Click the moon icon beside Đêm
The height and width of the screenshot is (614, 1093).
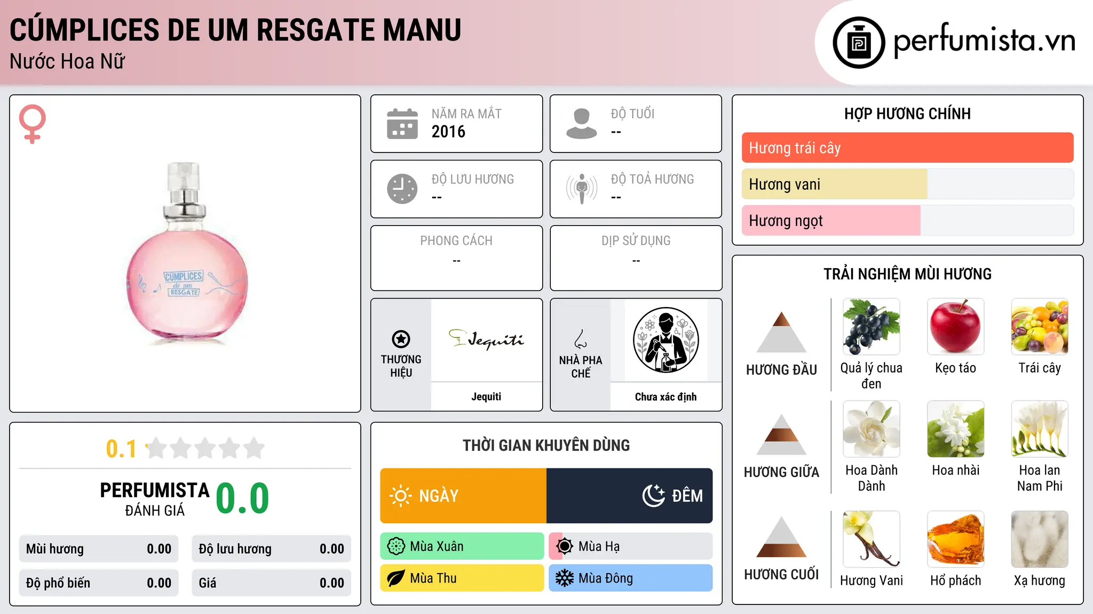tap(654, 496)
